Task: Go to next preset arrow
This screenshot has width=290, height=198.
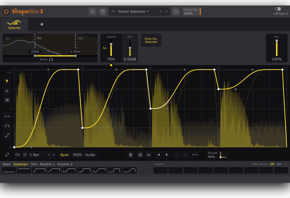Action: pyautogui.click(x=166, y=12)
